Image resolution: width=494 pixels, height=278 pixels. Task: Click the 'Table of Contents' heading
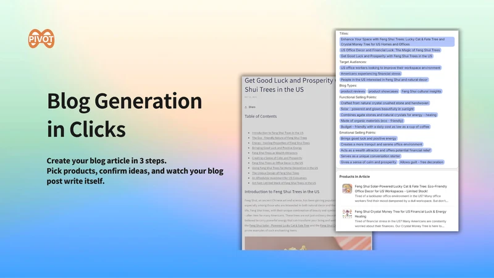point(261,116)
